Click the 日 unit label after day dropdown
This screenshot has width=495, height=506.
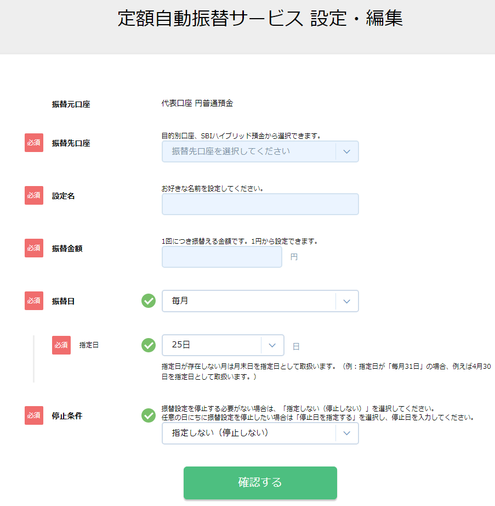[296, 347]
